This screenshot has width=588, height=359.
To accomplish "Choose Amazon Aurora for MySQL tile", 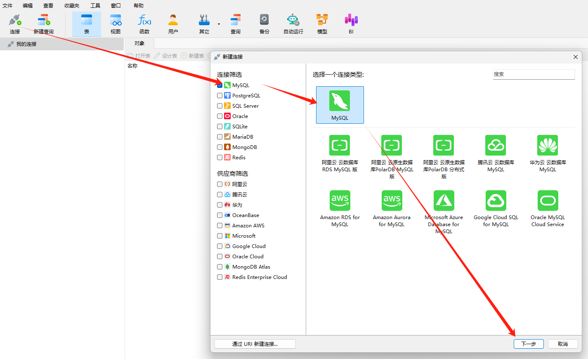I will pyautogui.click(x=392, y=209).
